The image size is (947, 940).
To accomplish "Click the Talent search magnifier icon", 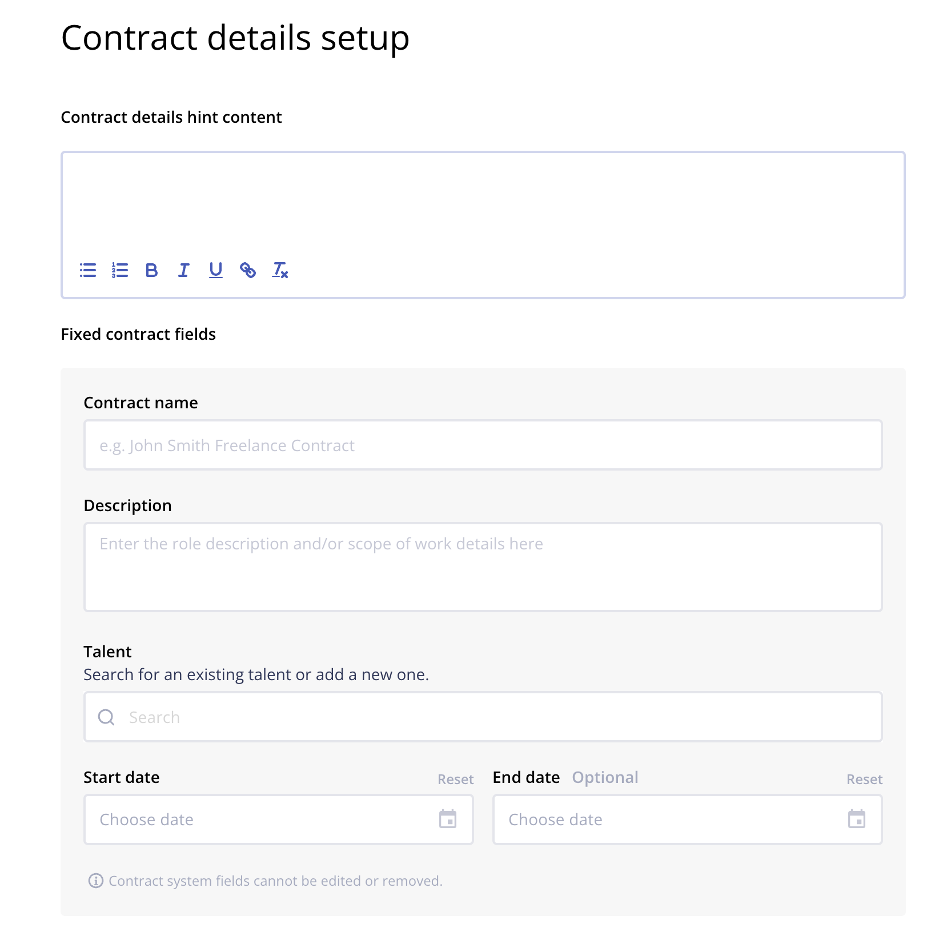I will [106, 717].
